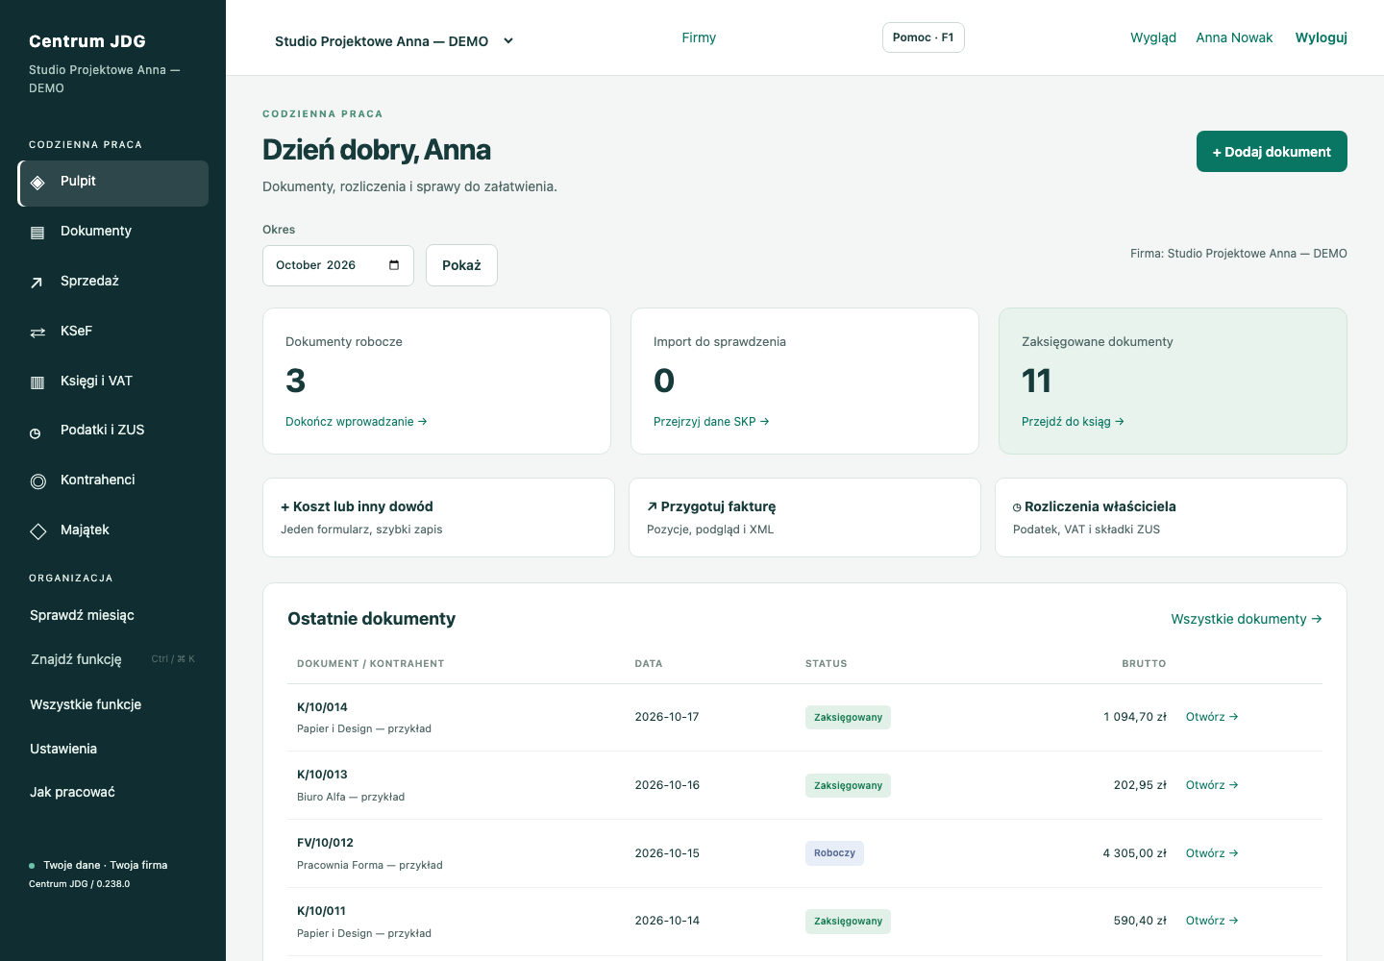
Task: Click the October 2026 period field
Action: [338, 265]
